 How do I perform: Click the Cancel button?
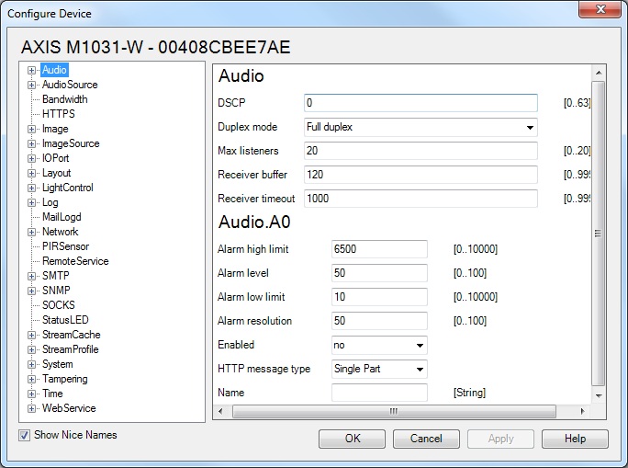pyautogui.click(x=426, y=439)
